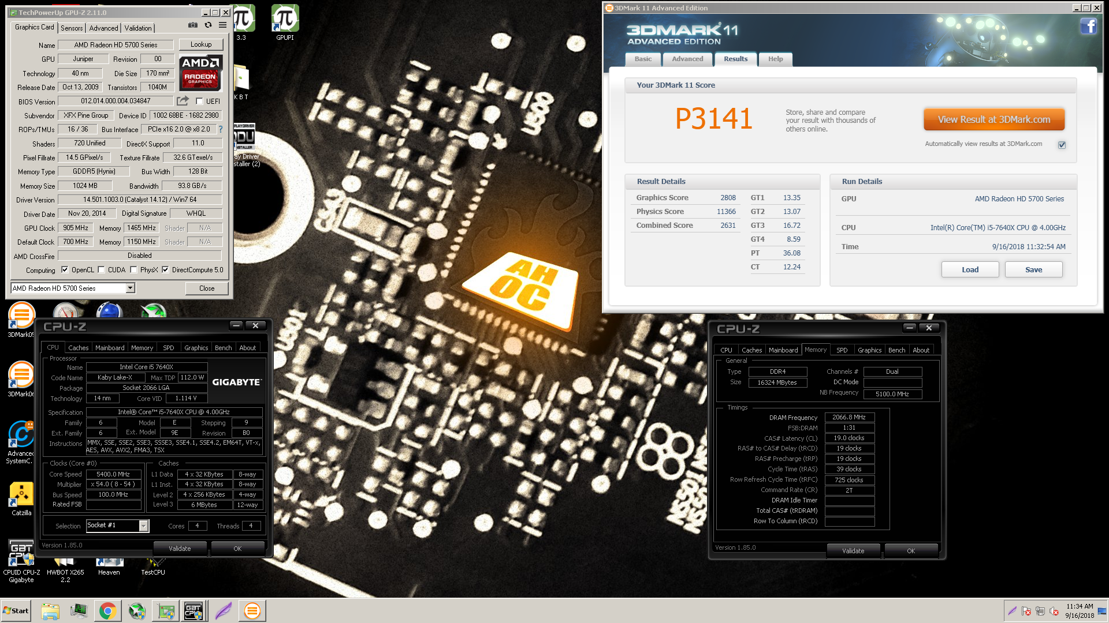This screenshot has width=1109, height=623.
Task: Click the taskbar clock showing 11:34 AM
Action: [1080, 611]
